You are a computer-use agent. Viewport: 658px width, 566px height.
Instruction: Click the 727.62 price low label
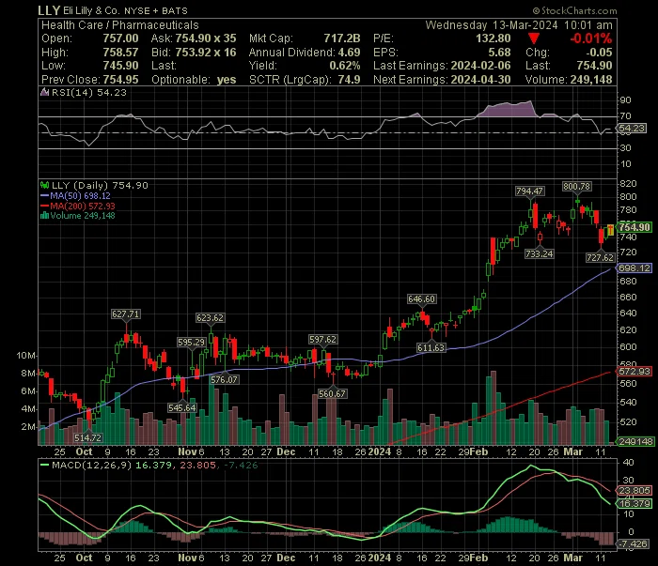click(600, 257)
